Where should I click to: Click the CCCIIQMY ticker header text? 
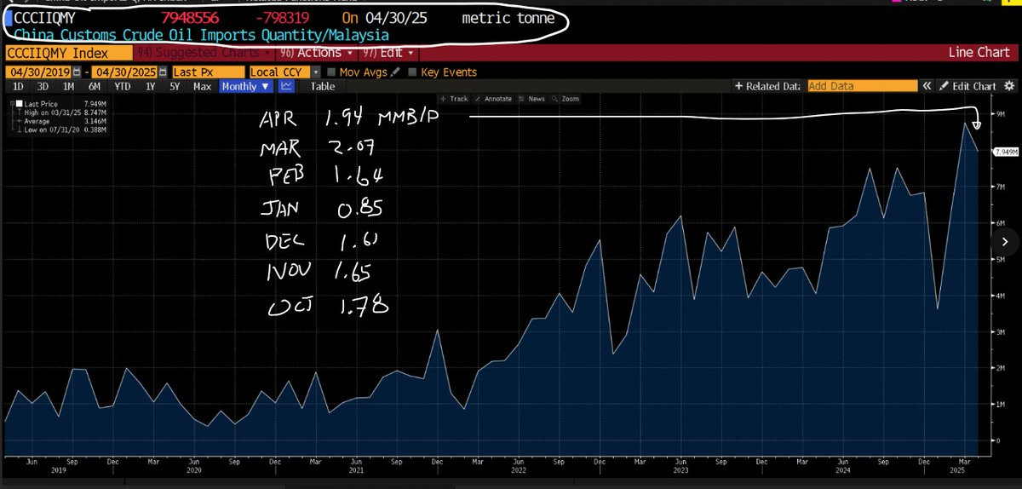pyautogui.click(x=44, y=17)
